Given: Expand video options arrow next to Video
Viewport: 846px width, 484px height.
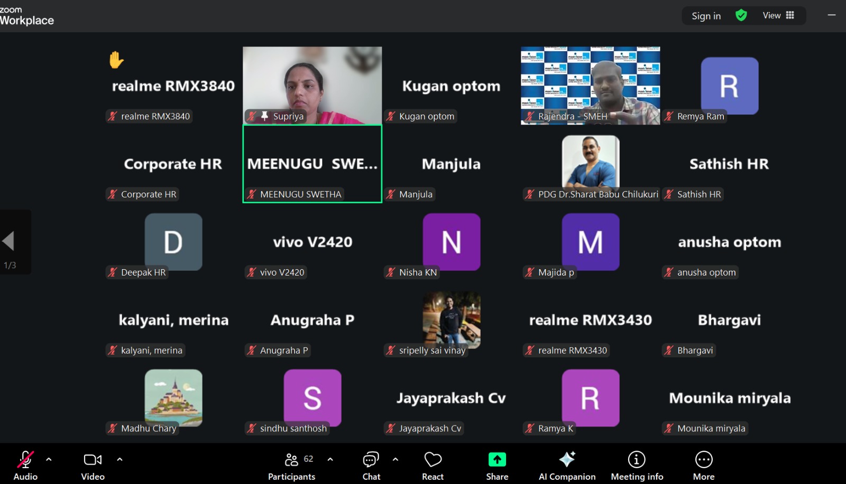Looking at the screenshot, I should (119, 459).
